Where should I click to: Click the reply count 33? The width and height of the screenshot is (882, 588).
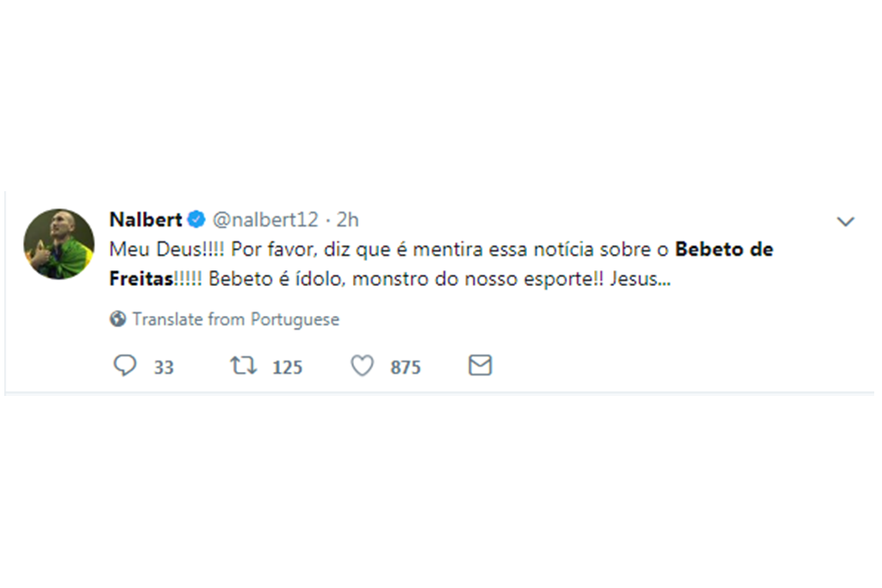click(x=164, y=368)
